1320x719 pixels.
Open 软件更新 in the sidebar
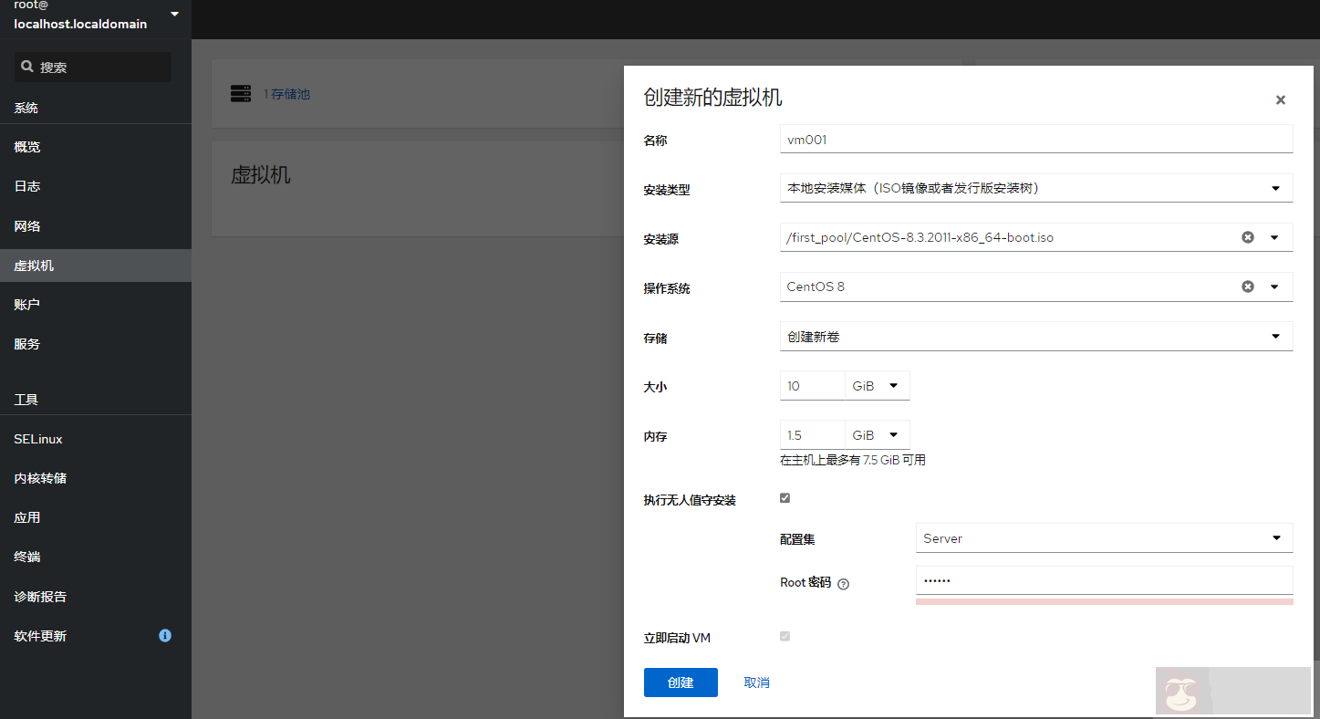point(96,636)
